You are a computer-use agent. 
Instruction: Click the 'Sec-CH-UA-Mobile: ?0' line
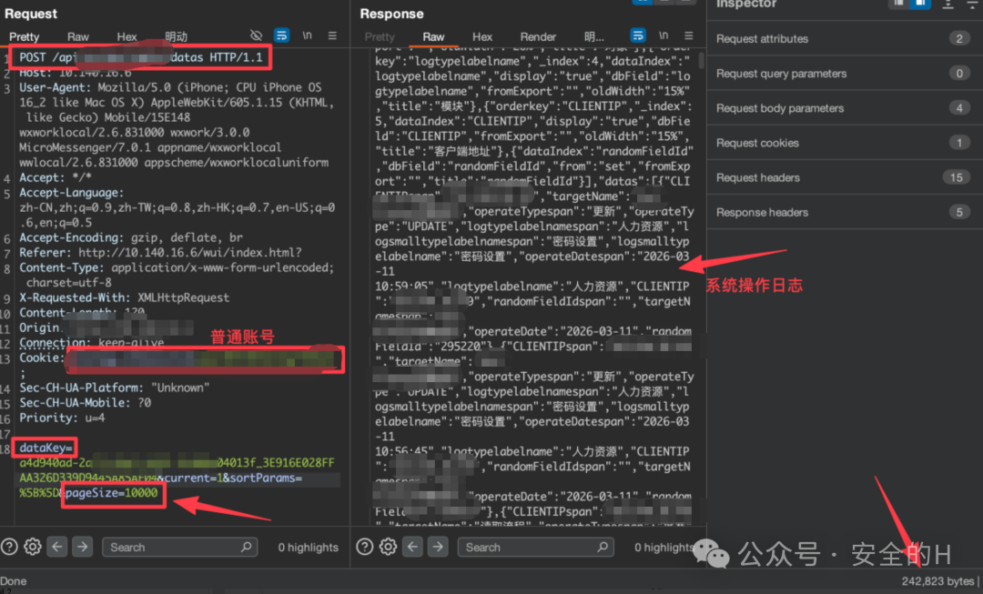[x=86, y=404]
